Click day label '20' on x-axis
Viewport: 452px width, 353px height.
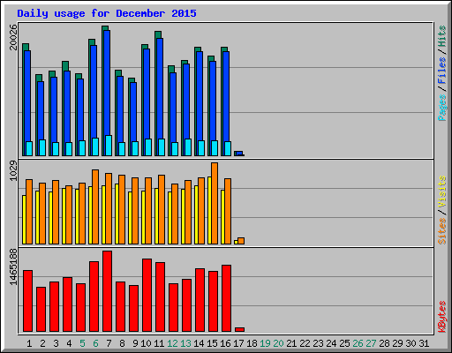click(278, 343)
